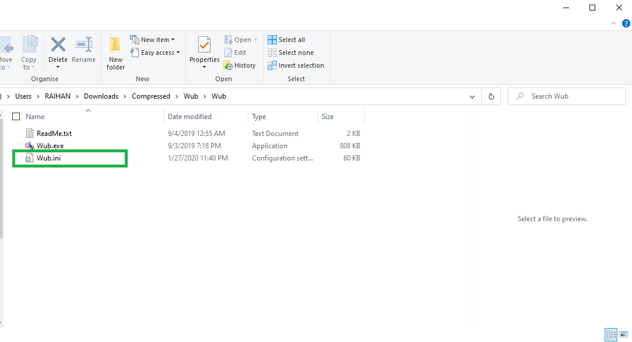
Task: Click the Delete ribbon icon
Action: coord(58,44)
